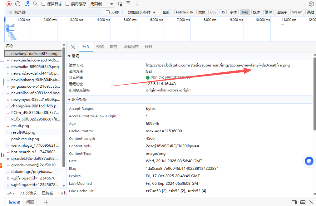The width and height of the screenshot is (316, 206).
Task: Switch to 计时 tab
Action: click(x=149, y=47)
